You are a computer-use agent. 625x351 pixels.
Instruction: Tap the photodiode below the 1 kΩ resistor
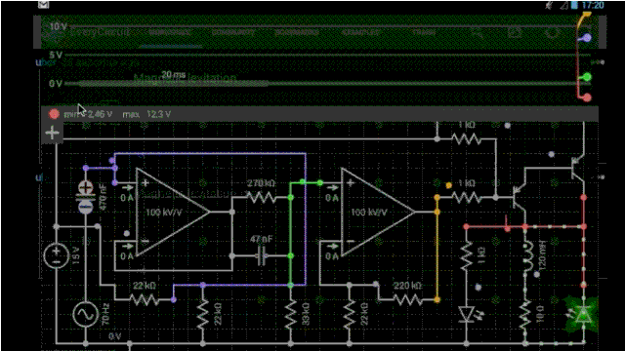click(x=467, y=314)
